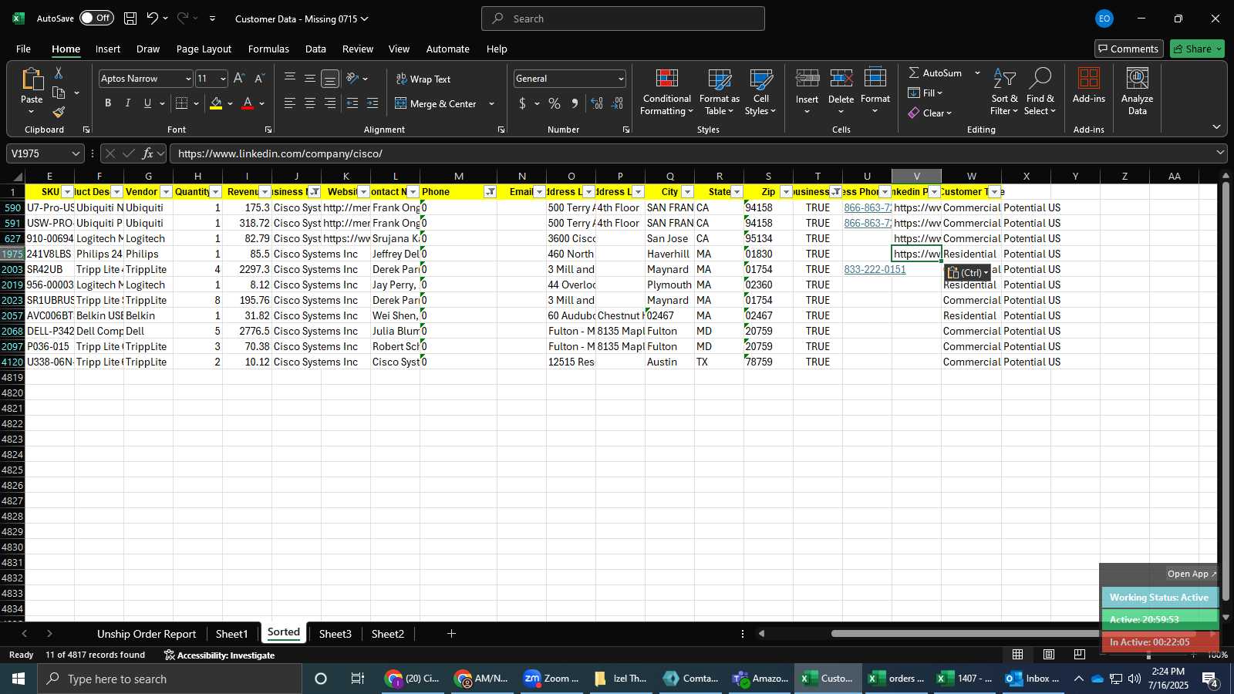Apply yellow fill color bucket
1234x694 pixels.
216,103
